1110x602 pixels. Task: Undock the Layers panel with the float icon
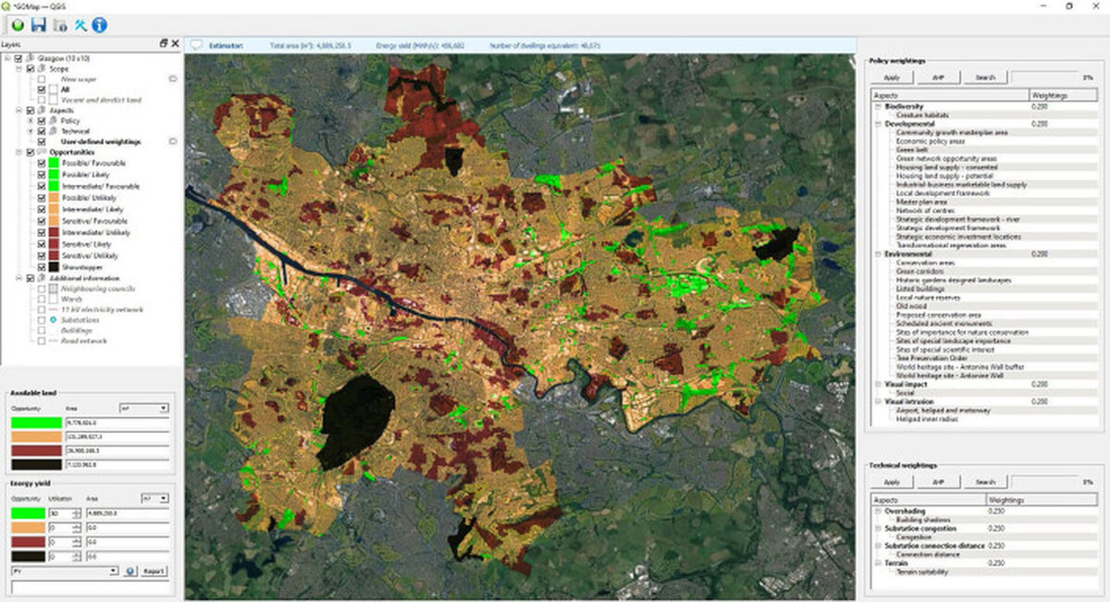tap(164, 43)
